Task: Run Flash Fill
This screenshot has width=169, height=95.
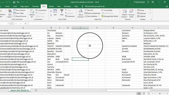Action: (x=89, y=10)
